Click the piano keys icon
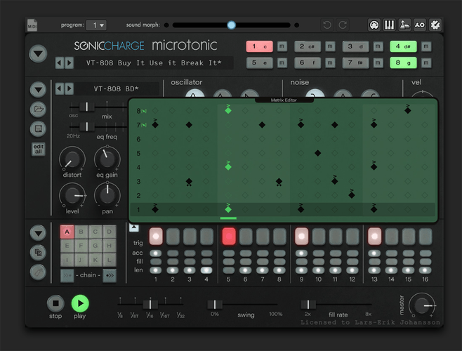Image resolution: width=462 pixels, height=351 pixels. tap(389, 25)
